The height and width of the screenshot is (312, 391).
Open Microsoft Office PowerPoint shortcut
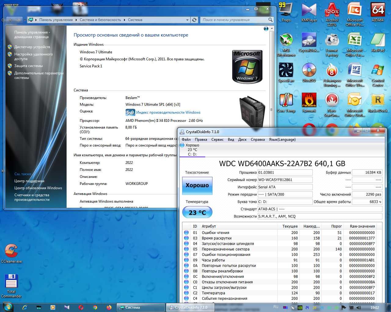(355, 14)
